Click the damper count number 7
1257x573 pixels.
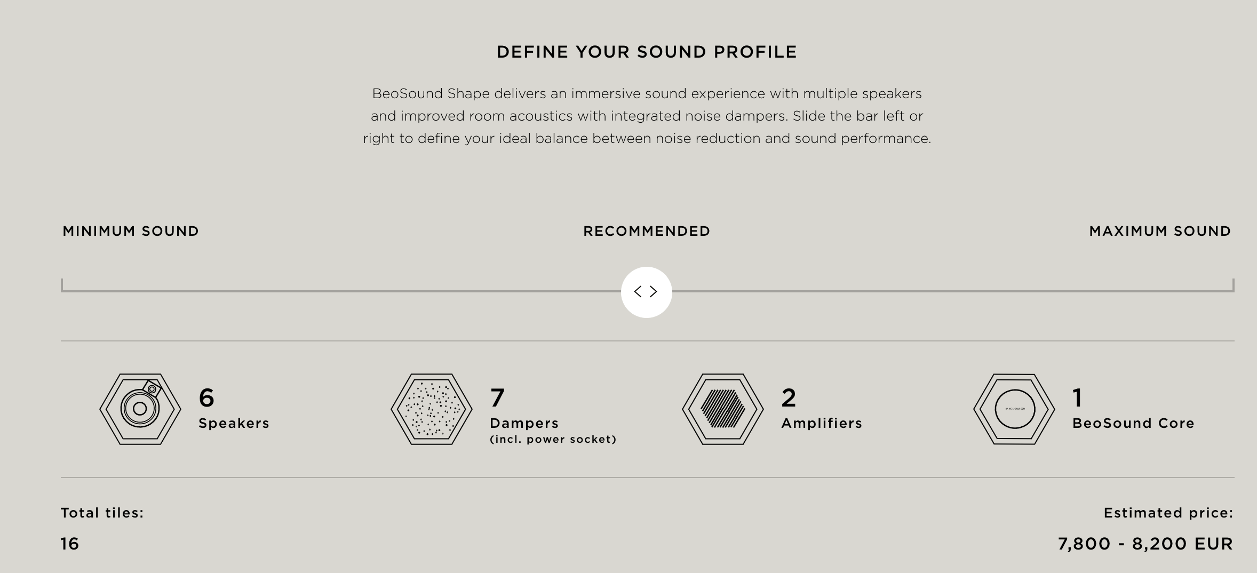click(497, 397)
